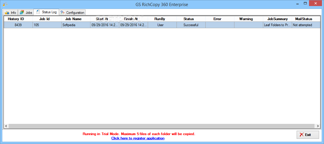Open the Configuration tab
Screen dimensions: 324x144
(72, 12)
